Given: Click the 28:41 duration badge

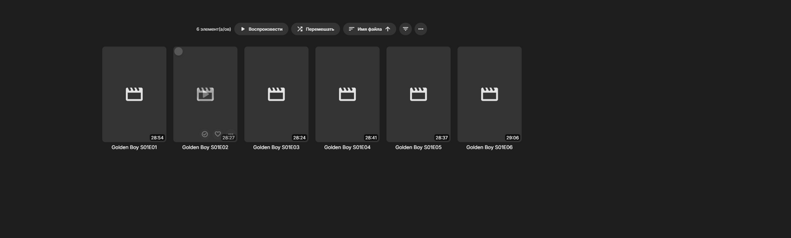Looking at the screenshot, I should [370, 137].
